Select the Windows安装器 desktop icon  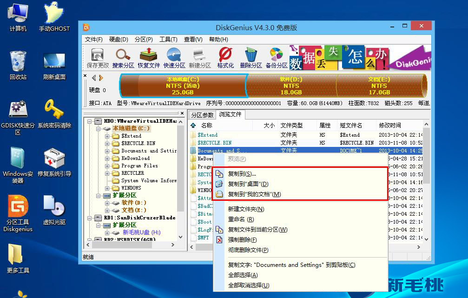pyautogui.click(x=18, y=165)
